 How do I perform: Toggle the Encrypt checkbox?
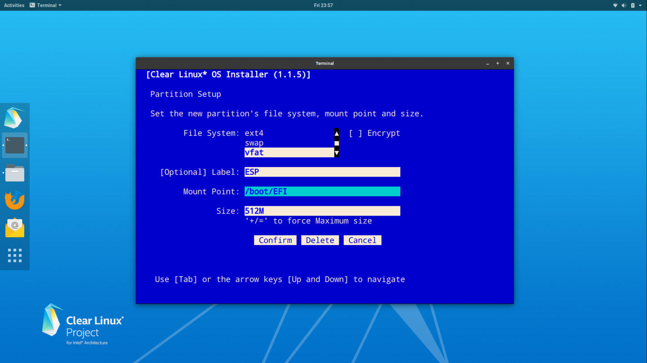click(x=355, y=133)
